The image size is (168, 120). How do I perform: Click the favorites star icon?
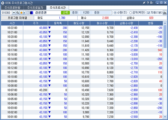coord(21,13)
